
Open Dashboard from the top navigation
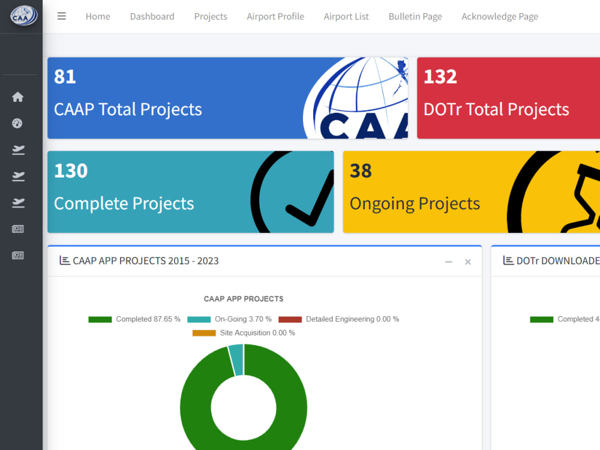point(152,16)
